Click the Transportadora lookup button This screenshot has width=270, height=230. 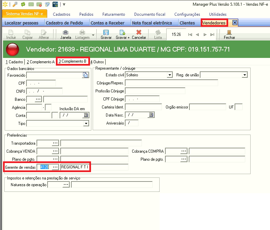click(x=55, y=143)
